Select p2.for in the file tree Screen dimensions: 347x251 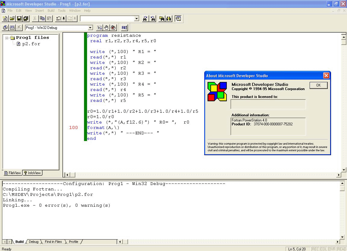(31, 44)
